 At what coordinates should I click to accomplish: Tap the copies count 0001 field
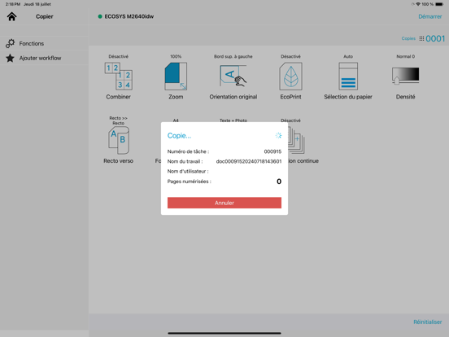click(x=435, y=38)
